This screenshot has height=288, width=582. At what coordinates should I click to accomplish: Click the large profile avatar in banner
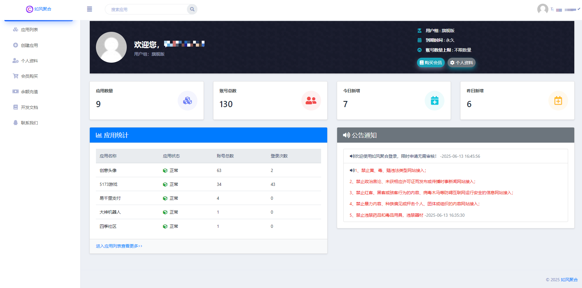(x=111, y=47)
